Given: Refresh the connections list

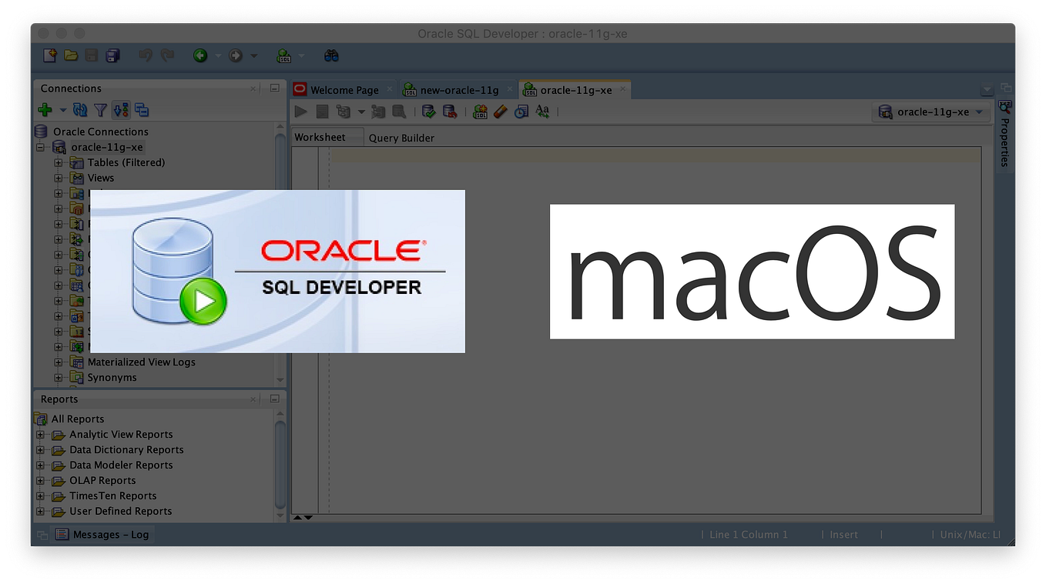Looking at the screenshot, I should point(80,109).
